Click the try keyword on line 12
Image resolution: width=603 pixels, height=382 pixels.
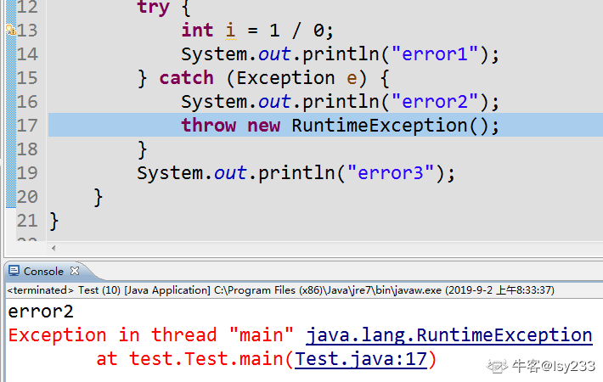[x=154, y=8]
